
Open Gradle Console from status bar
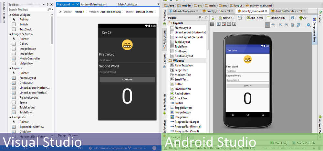(x=304, y=143)
